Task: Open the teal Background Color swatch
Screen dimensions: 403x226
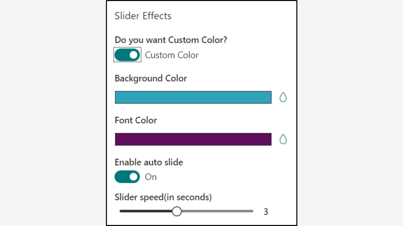Action: click(x=193, y=97)
